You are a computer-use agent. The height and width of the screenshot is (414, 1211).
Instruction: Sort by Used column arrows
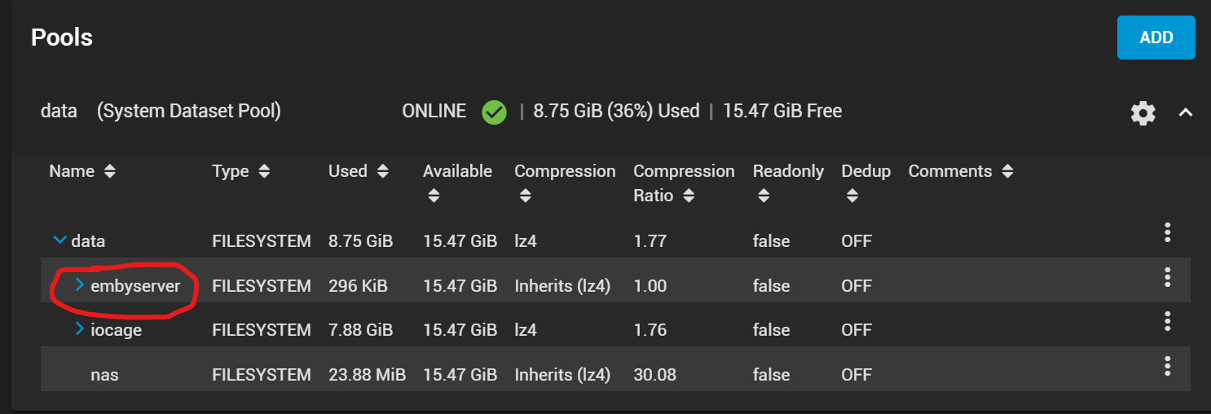(383, 172)
